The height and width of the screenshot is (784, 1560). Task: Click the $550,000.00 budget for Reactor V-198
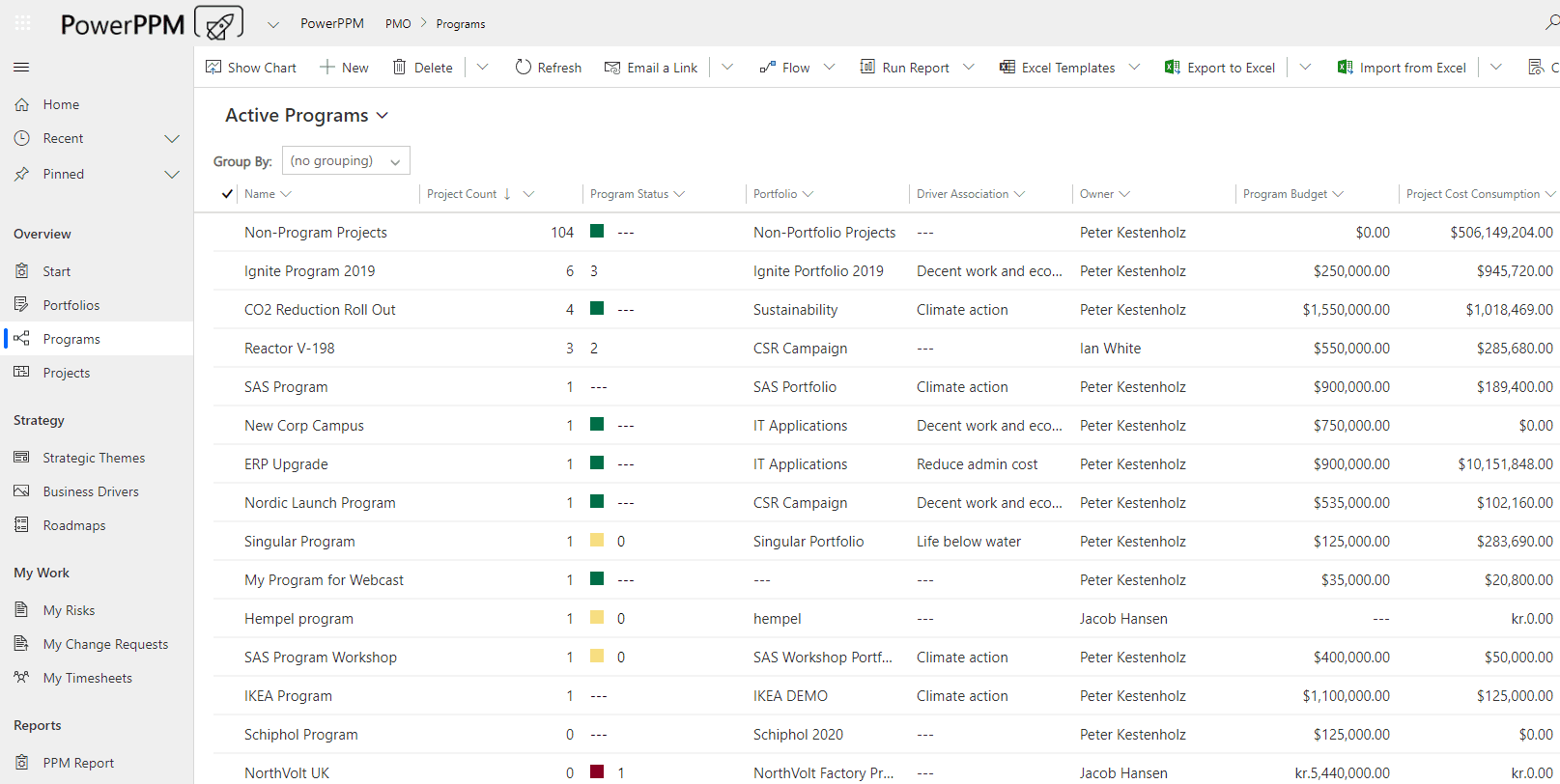1351,349
